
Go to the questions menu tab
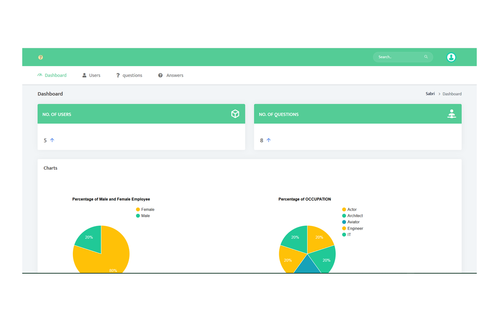click(129, 75)
